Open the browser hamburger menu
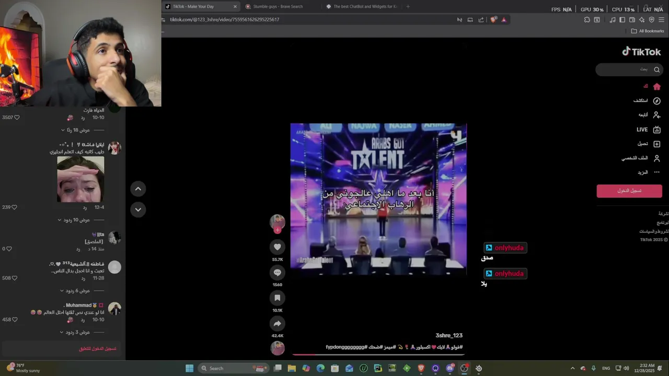The height and width of the screenshot is (376, 669). point(662,19)
